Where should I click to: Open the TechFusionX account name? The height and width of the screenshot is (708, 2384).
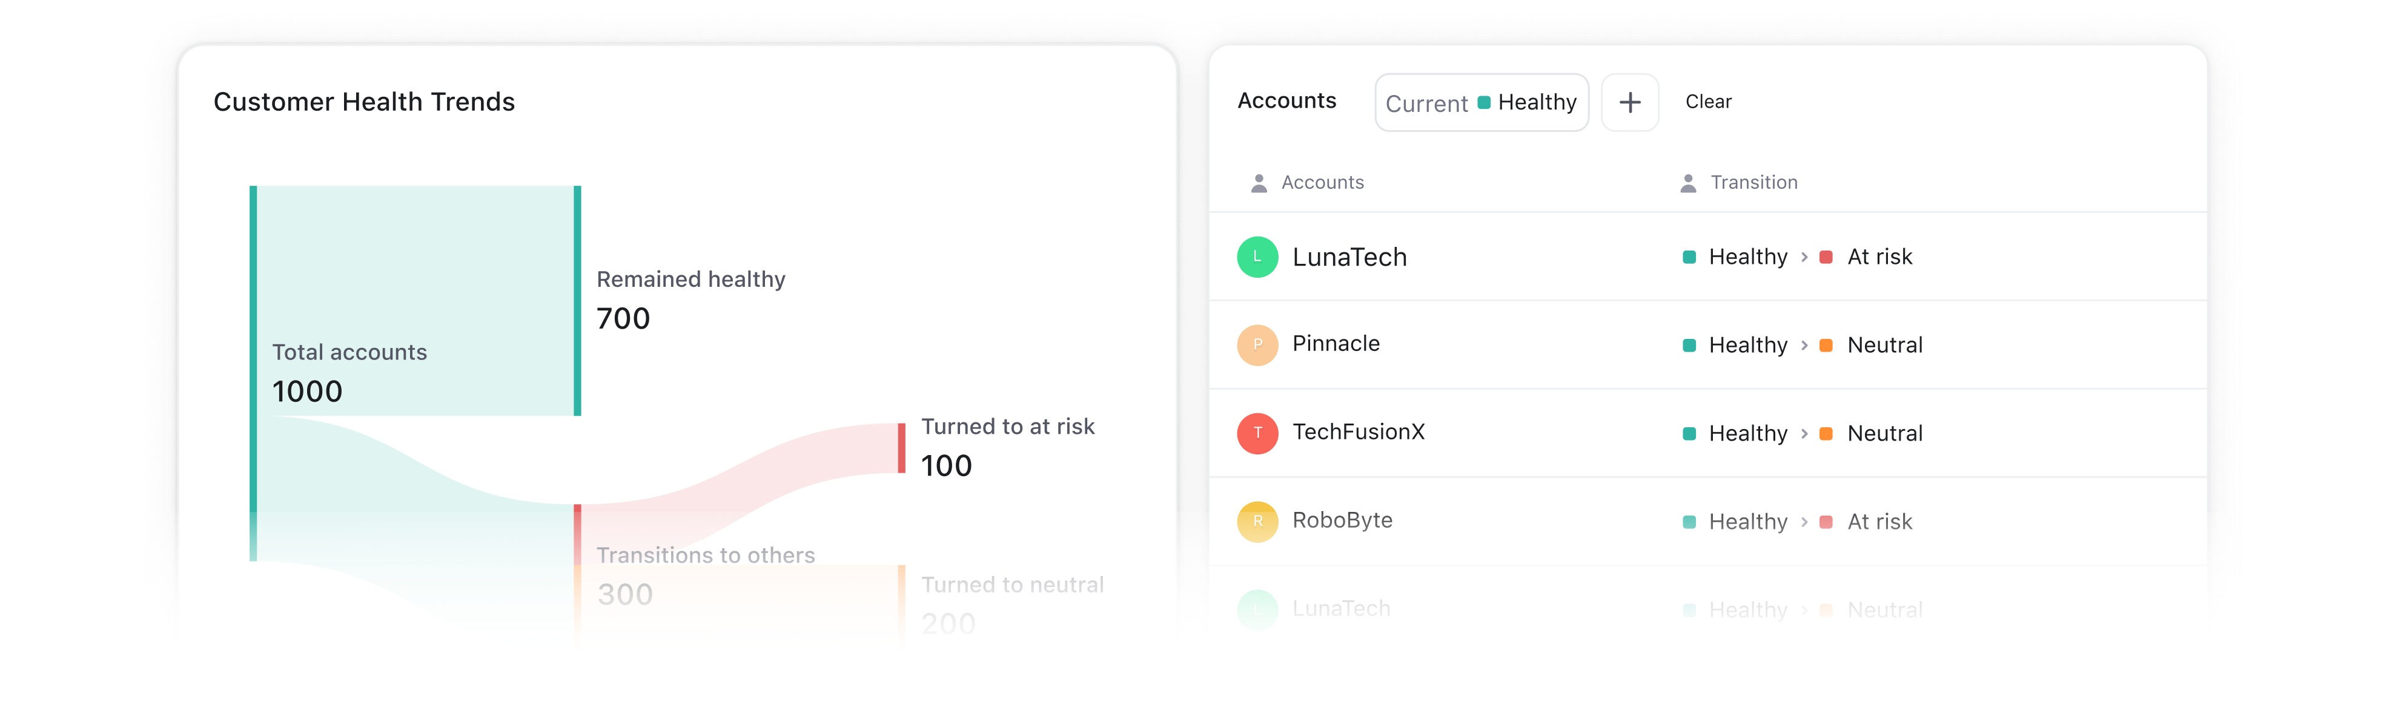(x=1358, y=431)
